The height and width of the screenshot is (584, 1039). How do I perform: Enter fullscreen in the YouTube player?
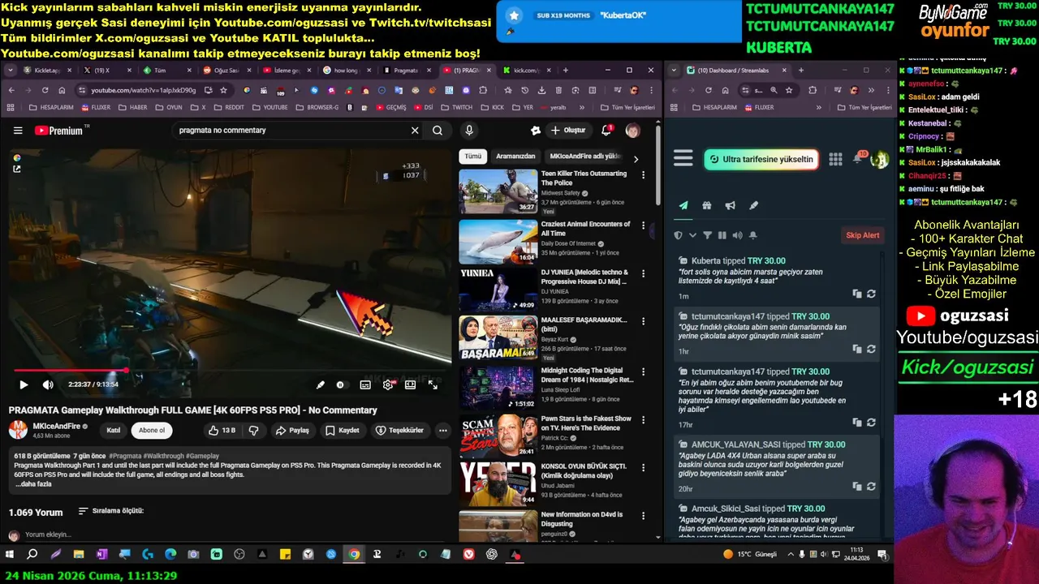[x=433, y=384]
